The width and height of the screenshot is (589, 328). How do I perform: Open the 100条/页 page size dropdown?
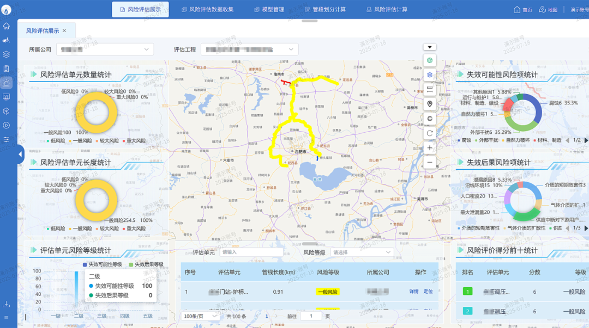200,316
